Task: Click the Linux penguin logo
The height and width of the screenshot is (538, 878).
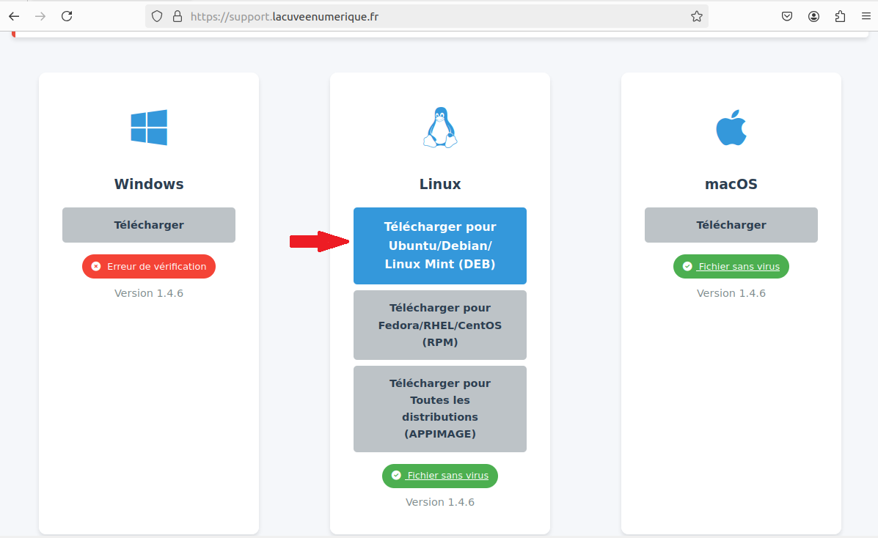Action: 440,128
